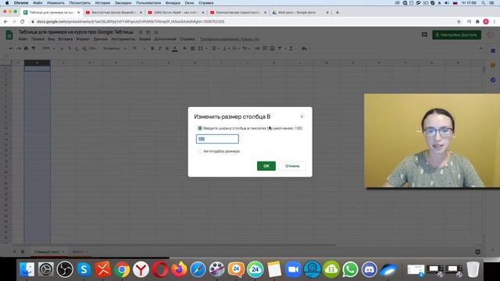Open the text wrapping dropdown
Screen dimensions: 500x281
coord(235,48)
